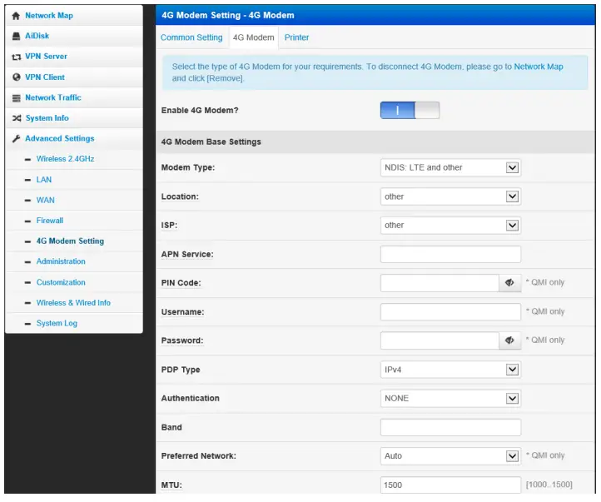
Task: Open LAN settings
Action: click(x=43, y=180)
